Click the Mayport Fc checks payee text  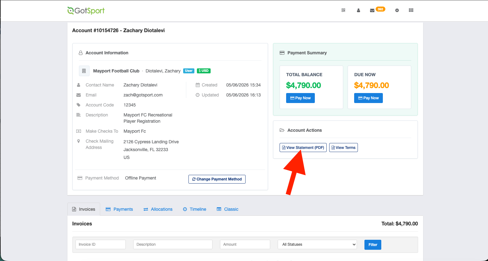click(x=135, y=131)
